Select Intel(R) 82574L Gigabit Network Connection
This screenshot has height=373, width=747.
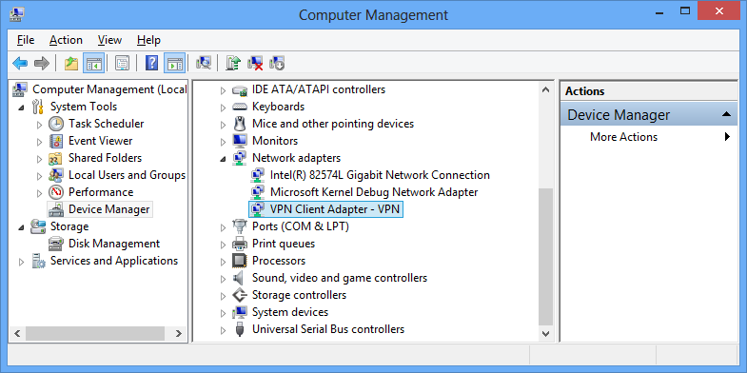pos(380,175)
